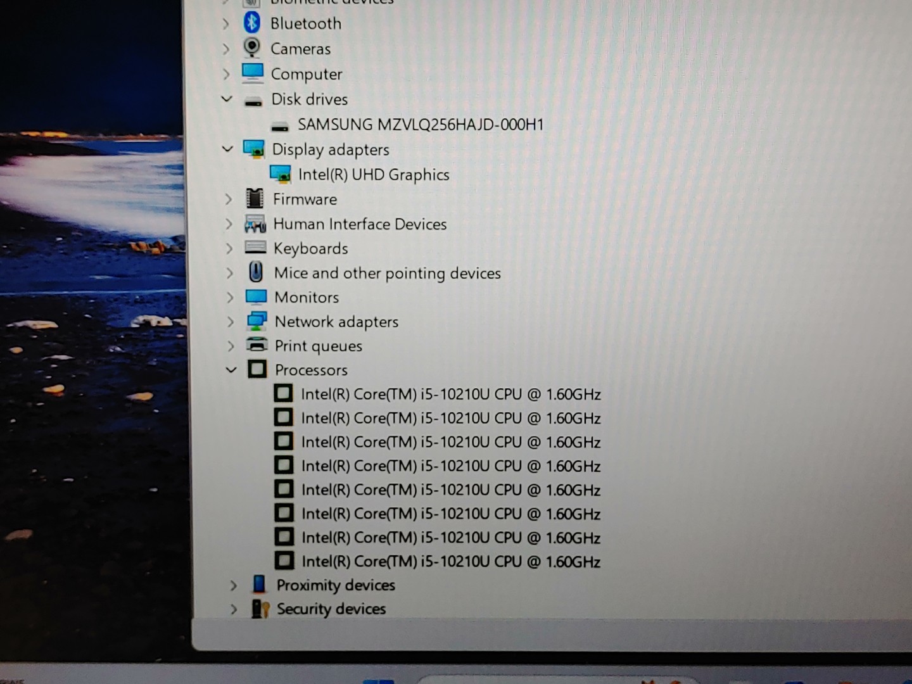Select the Intel(R) UHD Graphics adapter
The image size is (912, 684).
tap(373, 175)
